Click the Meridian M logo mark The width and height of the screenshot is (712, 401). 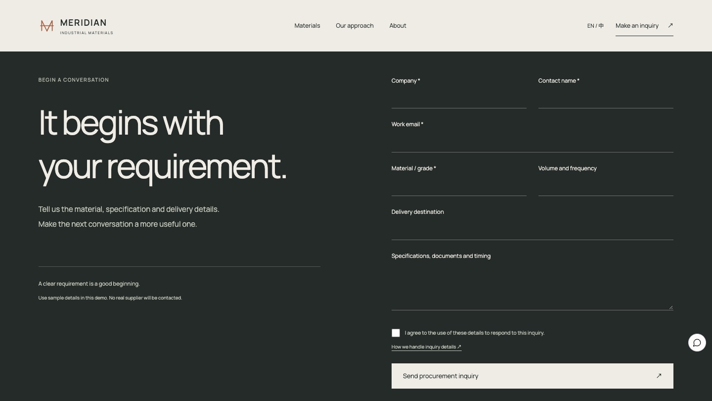click(x=47, y=26)
